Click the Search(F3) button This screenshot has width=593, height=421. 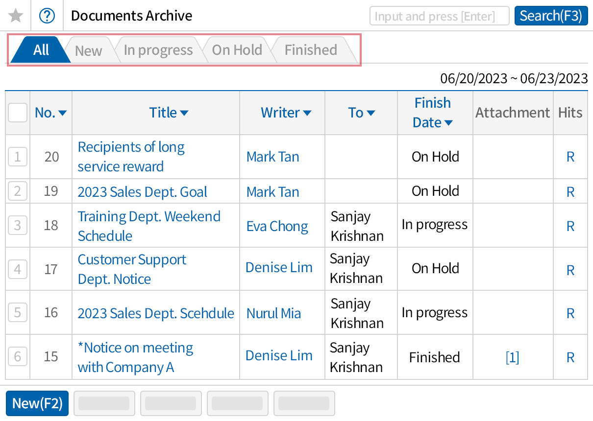coord(551,15)
